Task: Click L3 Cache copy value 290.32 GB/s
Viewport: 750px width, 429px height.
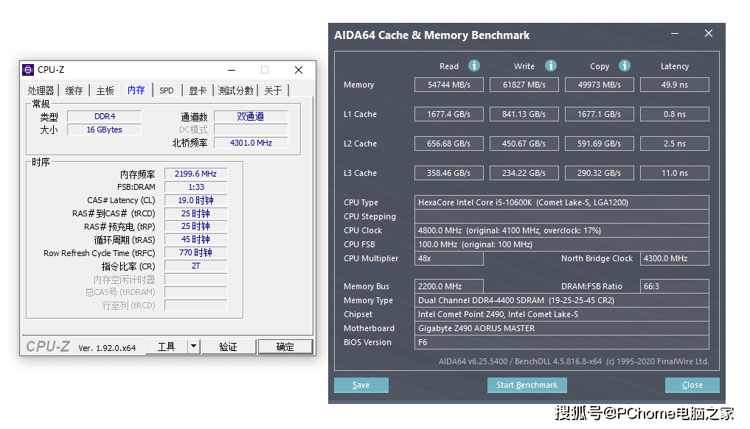Action: coord(600,173)
